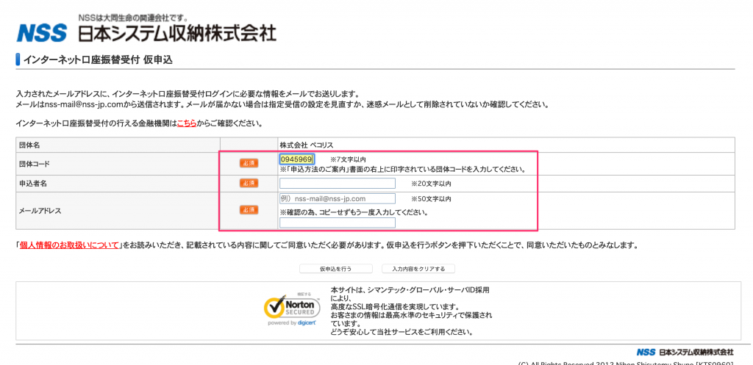Click the NSS logo in the header
The image size is (753, 365).
(x=42, y=33)
